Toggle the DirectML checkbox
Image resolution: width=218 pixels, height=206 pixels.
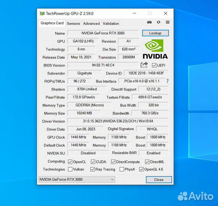coord(147,162)
